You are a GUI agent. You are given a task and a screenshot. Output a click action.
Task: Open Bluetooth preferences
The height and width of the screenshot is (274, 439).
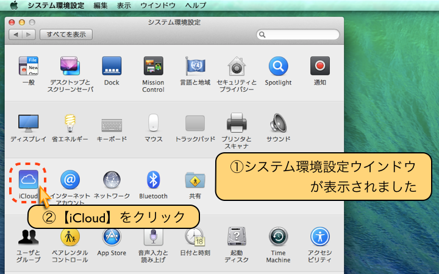coord(153,180)
